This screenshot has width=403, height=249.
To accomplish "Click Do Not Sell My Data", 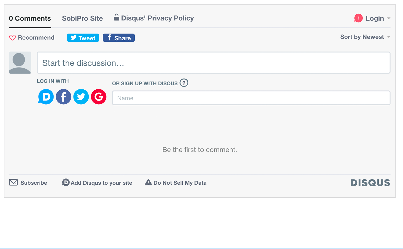I will point(180,183).
